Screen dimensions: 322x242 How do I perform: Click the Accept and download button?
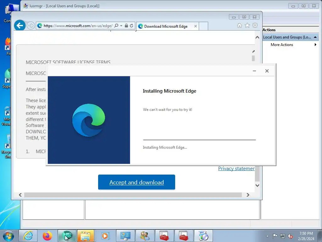coord(136,182)
